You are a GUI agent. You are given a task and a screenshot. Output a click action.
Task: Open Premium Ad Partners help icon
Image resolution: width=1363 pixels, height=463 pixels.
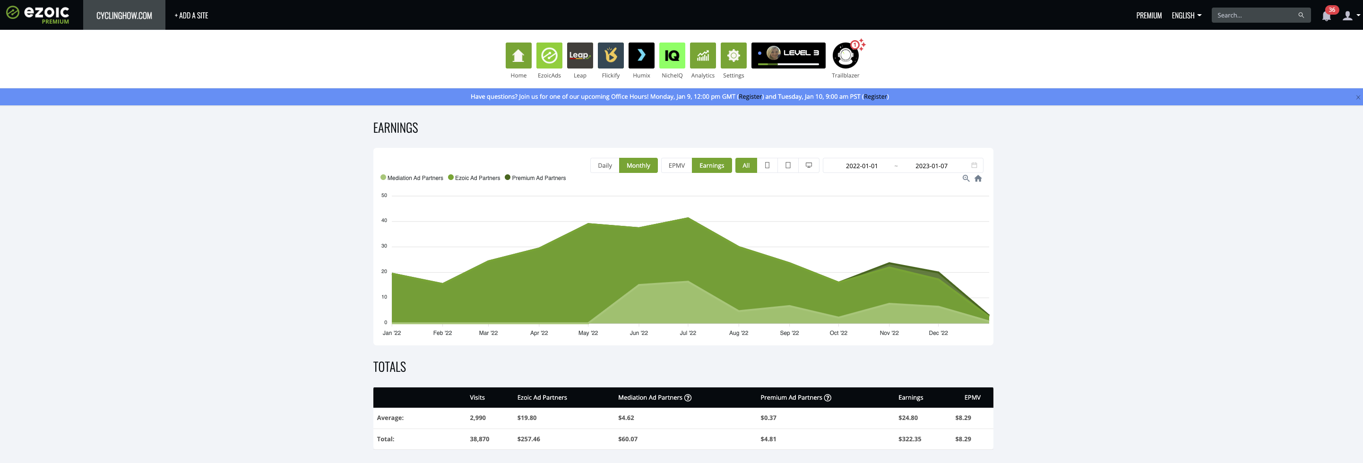(827, 397)
